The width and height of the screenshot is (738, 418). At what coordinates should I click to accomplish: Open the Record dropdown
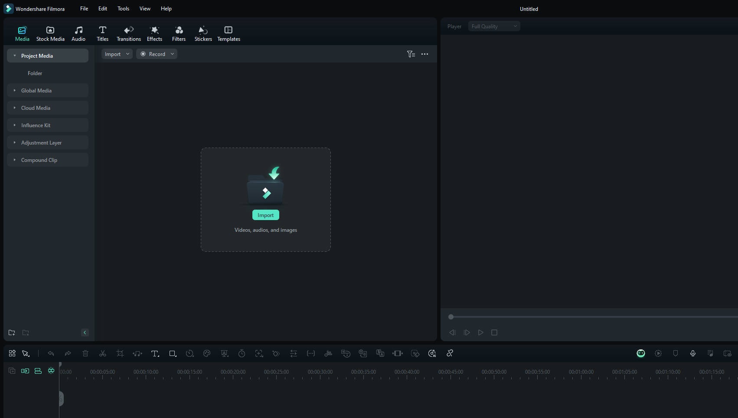point(157,54)
